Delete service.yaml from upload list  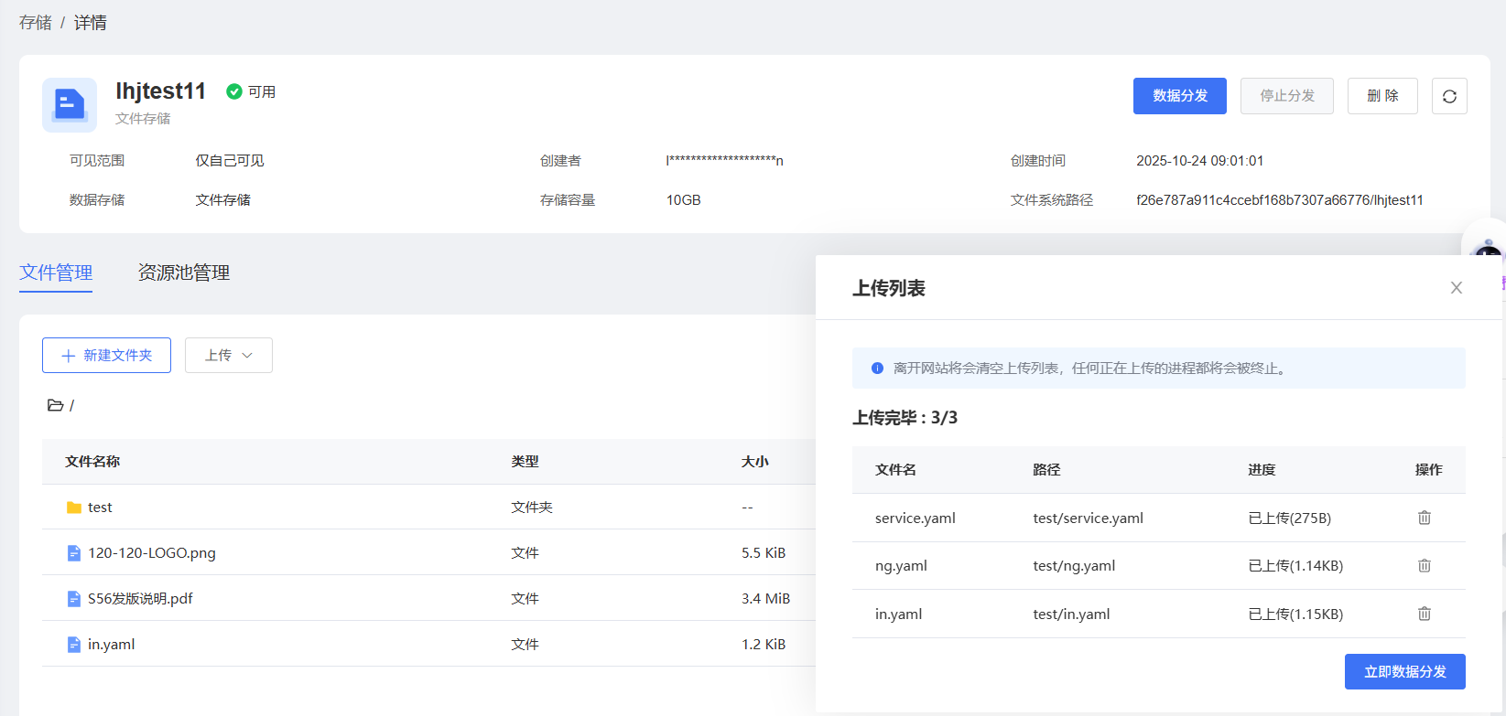[x=1424, y=518]
